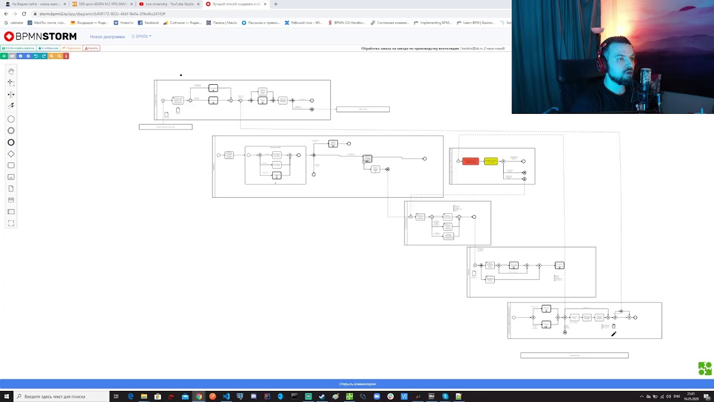The height and width of the screenshot is (402, 714).
Task: Click the green chat widget icon
Action: click(x=705, y=368)
